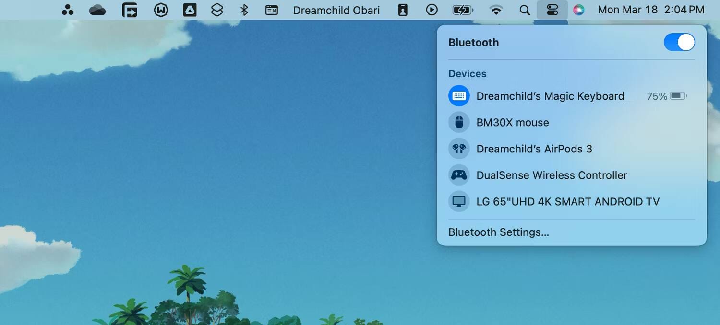
Task: Select Dreamchild's AirPods 3 device name
Action: (x=534, y=149)
